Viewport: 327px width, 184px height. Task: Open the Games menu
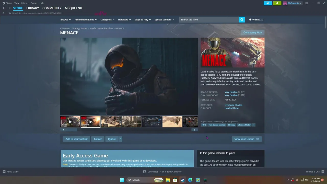(x=34, y=3)
